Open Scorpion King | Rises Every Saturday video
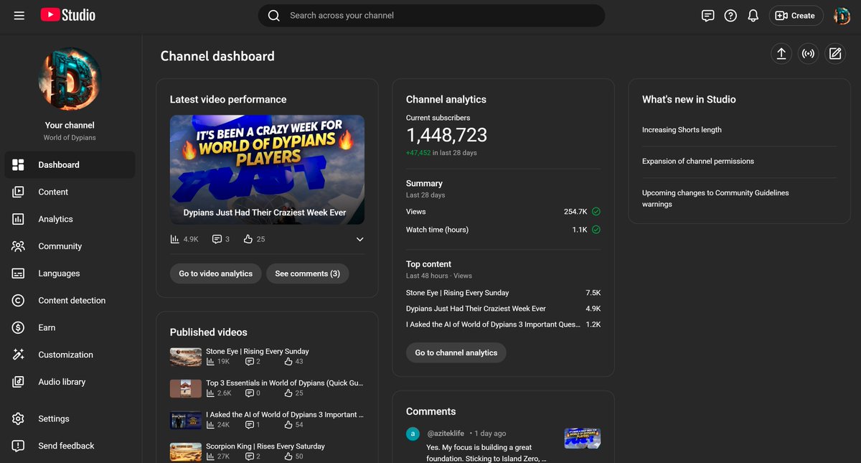861x463 pixels. pyautogui.click(x=265, y=446)
